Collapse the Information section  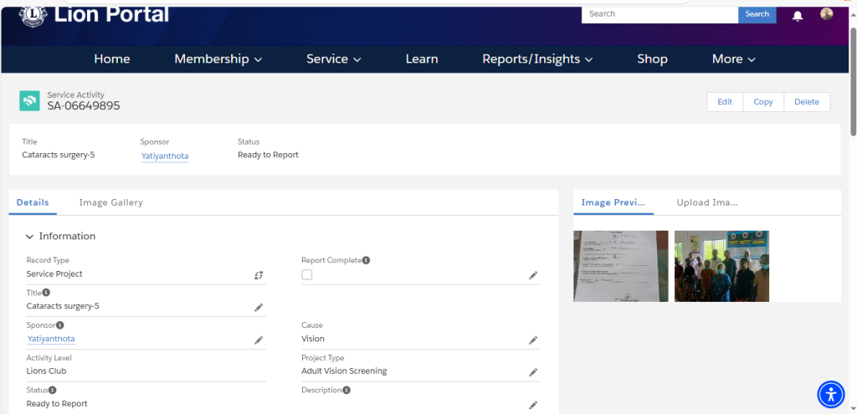[x=29, y=237]
